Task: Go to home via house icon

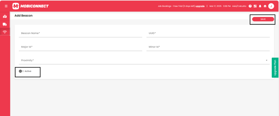Action: [265, 6]
